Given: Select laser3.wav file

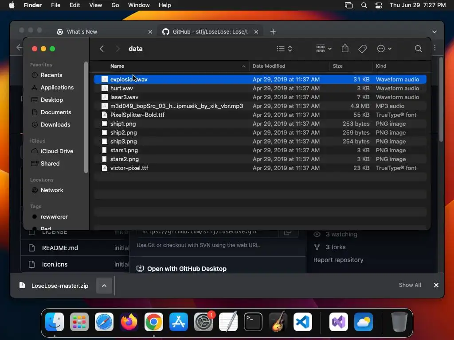Looking at the screenshot, I should pyautogui.click(x=260, y=97).
